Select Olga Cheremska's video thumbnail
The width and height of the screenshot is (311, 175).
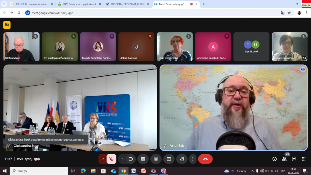pyautogui.click(x=175, y=47)
